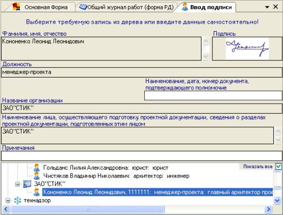Click the Примечания input field
This screenshot has height=215, width=283.
(141, 156)
